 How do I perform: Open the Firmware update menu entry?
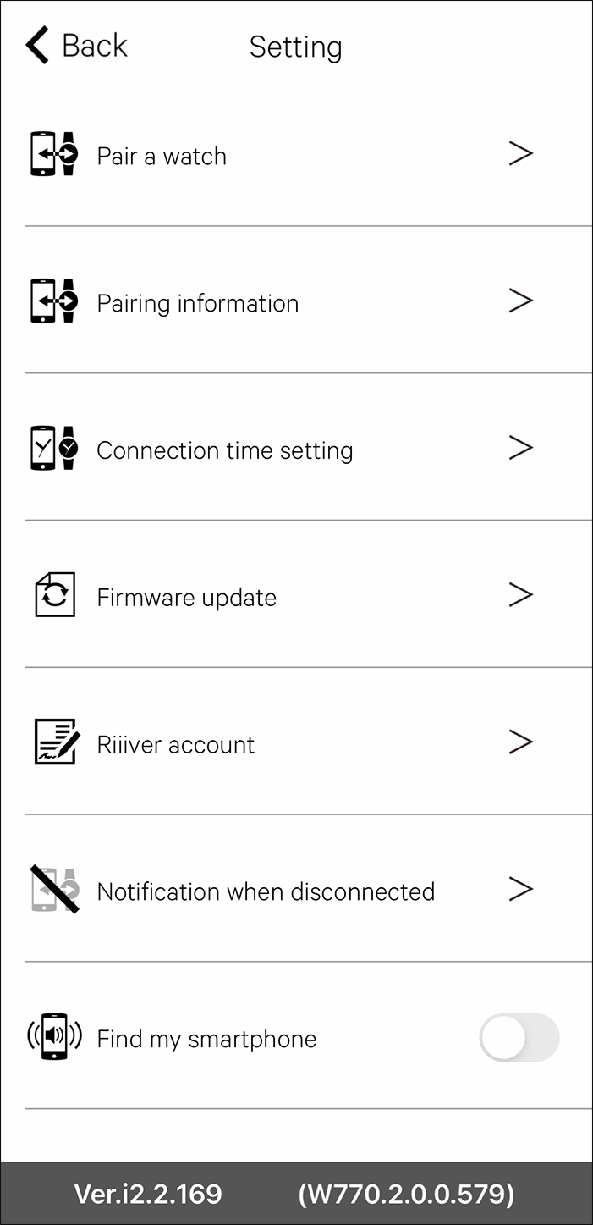(187, 598)
